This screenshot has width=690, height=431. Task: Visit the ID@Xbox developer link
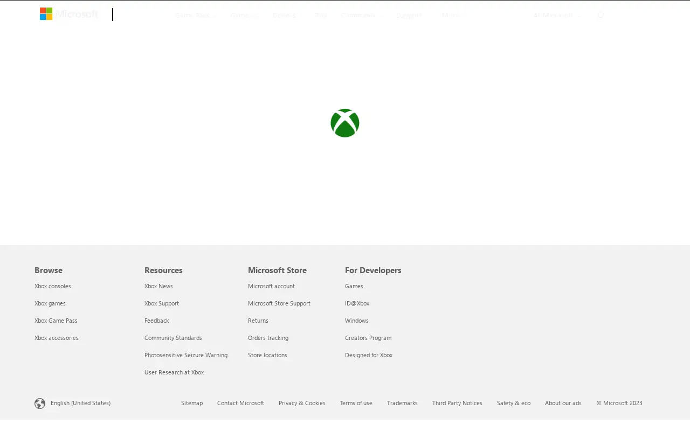[357, 303]
